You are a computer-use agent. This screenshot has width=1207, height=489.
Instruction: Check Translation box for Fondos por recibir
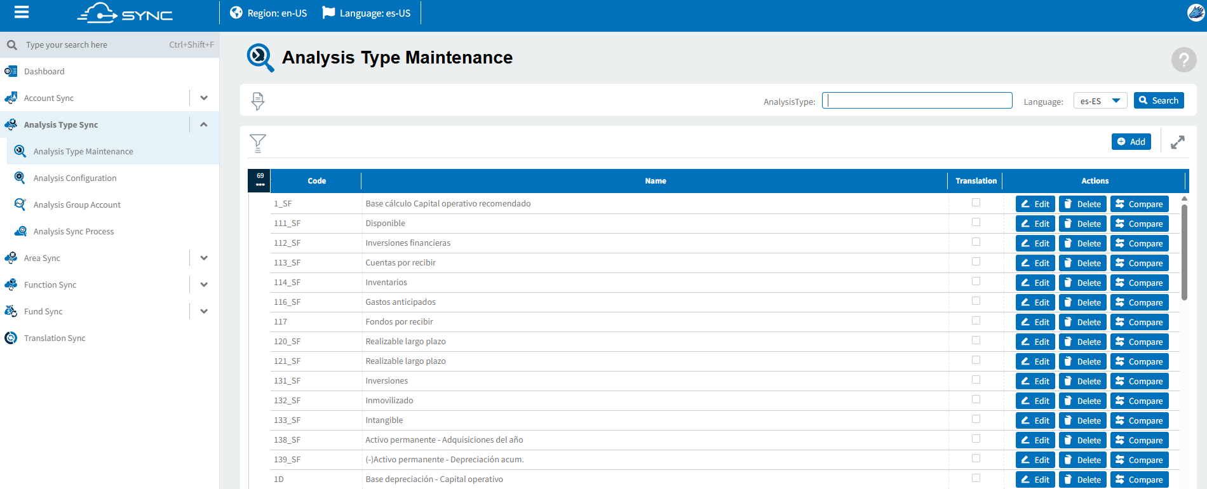point(976,321)
